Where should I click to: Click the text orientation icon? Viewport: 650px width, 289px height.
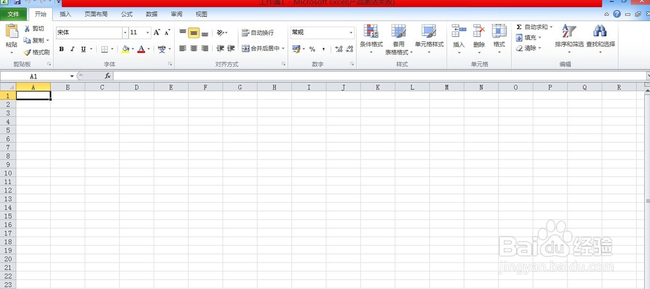click(x=220, y=32)
